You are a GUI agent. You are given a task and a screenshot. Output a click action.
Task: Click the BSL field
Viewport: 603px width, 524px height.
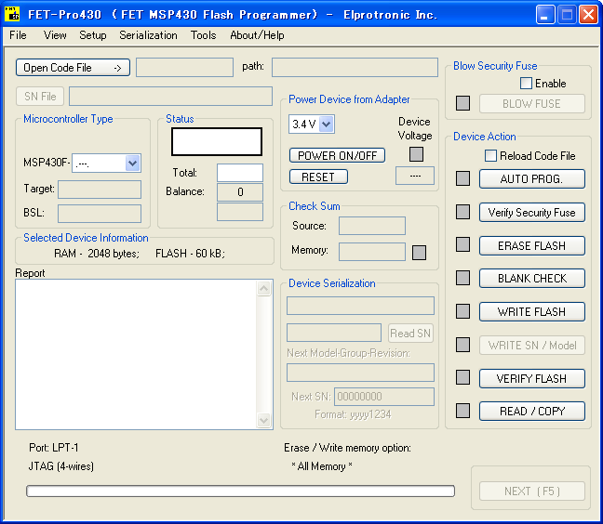(100, 214)
